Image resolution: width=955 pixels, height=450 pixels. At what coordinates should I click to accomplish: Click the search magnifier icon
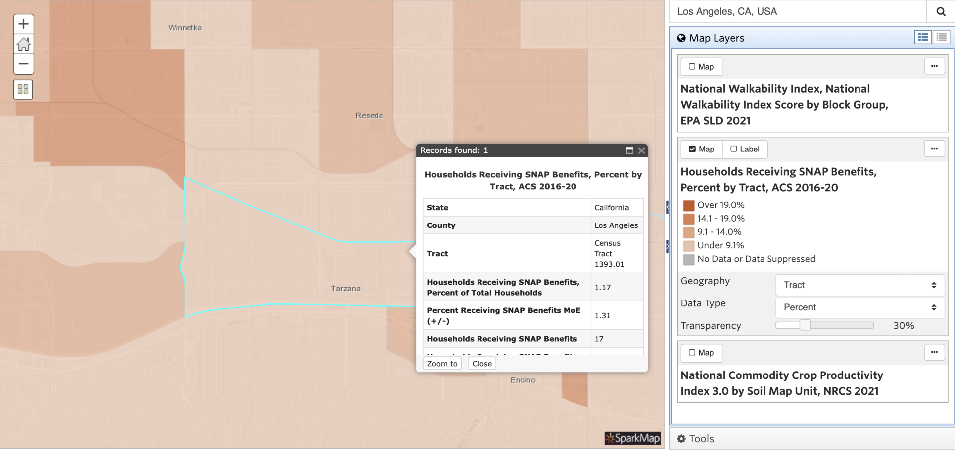click(940, 11)
